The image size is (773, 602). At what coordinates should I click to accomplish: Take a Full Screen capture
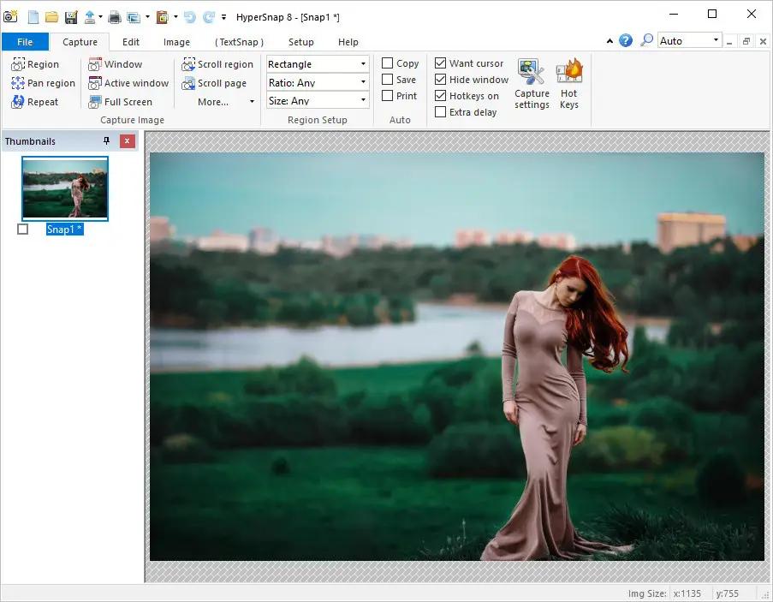coord(121,102)
